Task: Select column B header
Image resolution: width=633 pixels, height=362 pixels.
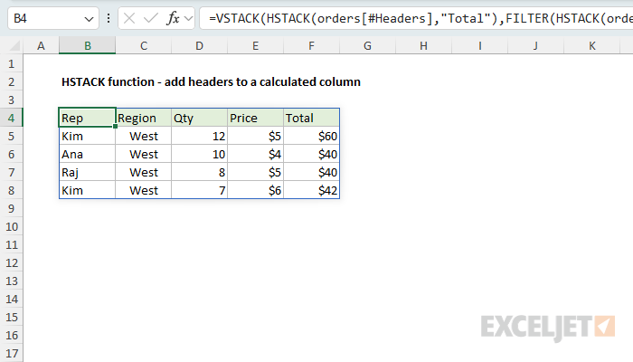Action: click(x=87, y=46)
